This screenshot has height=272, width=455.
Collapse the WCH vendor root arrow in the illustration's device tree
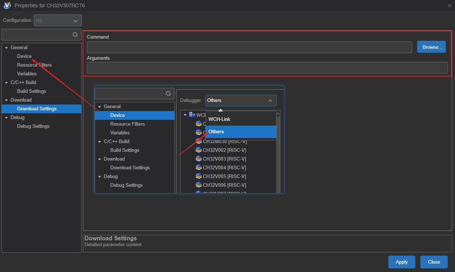pos(185,115)
